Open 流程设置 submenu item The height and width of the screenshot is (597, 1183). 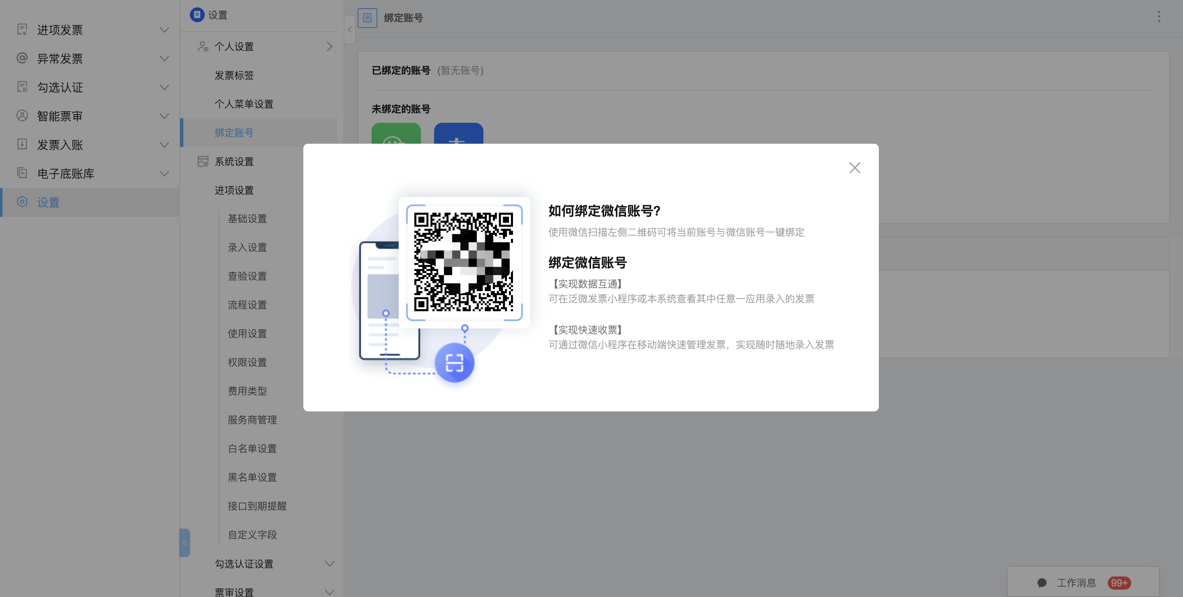point(247,305)
